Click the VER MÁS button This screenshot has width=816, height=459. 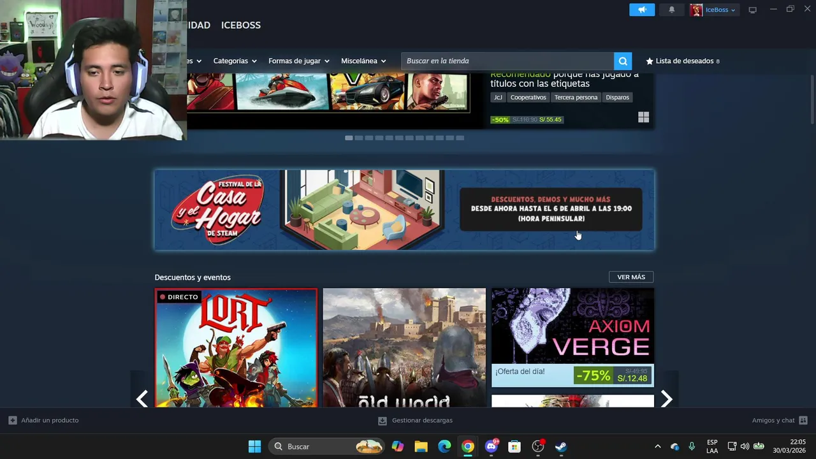point(631,277)
